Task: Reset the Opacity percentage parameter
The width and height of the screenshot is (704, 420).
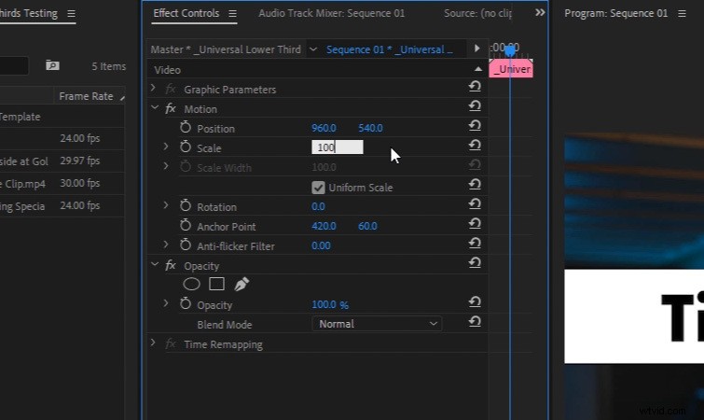Action: (475, 301)
